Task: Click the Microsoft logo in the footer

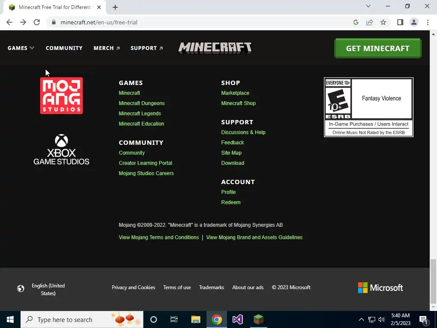Action: [x=380, y=287]
